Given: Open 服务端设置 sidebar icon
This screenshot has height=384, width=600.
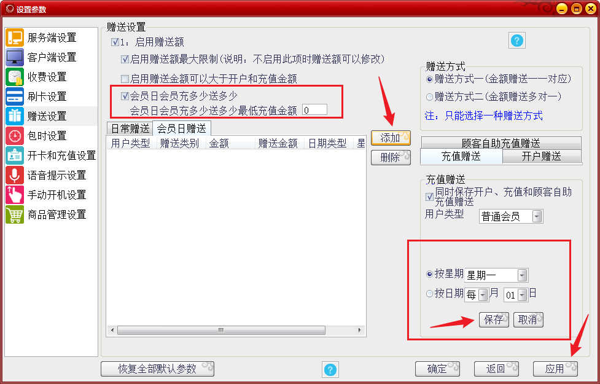Looking at the screenshot, I should 15,37.
